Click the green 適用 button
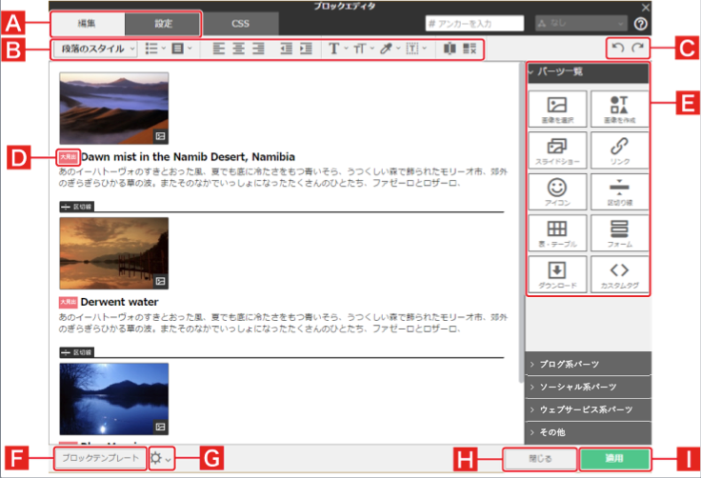 coord(614,458)
